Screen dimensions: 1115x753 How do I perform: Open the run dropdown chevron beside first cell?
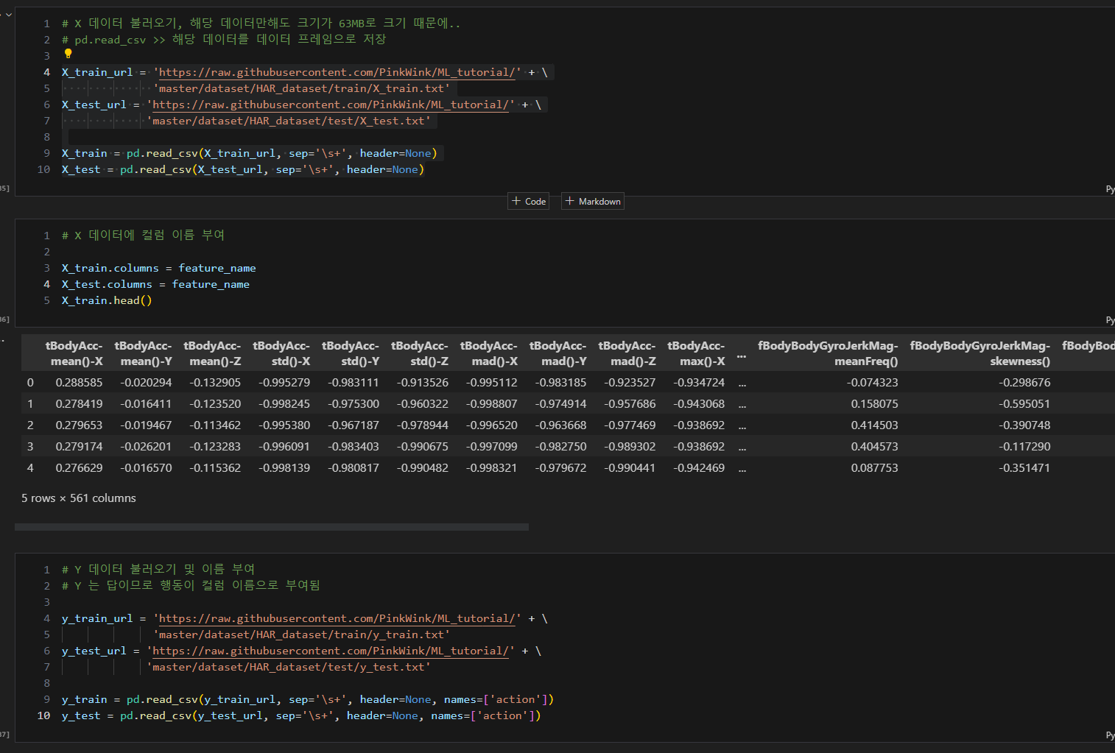7,15
